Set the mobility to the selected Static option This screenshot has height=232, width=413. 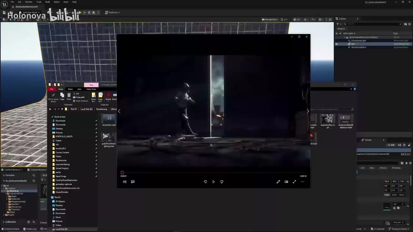387,195
